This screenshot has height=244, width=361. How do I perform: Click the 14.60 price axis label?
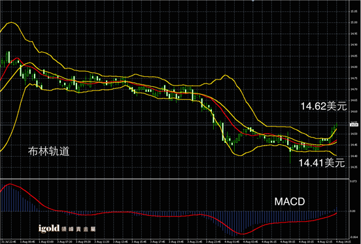coord(354,112)
